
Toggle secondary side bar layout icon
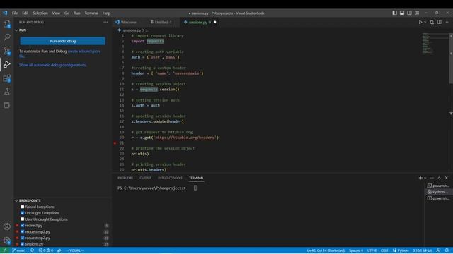409,13
